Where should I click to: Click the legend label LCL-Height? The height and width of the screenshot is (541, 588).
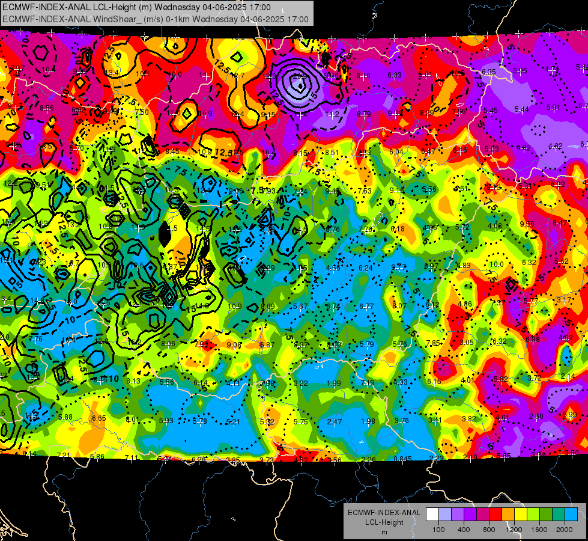pos(384,522)
